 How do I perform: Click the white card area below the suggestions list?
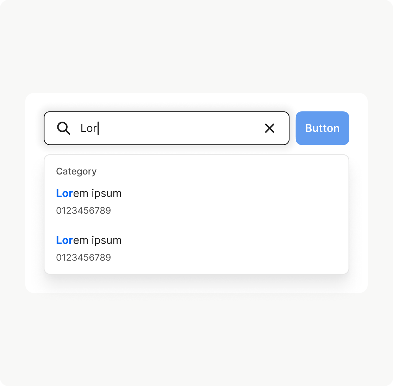(x=196, y=284)
